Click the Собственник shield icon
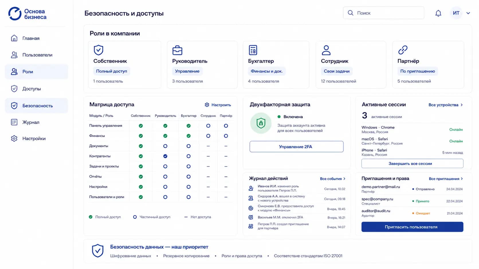 (x=99, y=50)
